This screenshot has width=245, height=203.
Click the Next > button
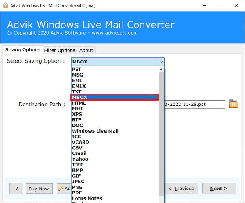tap(219, 189)
